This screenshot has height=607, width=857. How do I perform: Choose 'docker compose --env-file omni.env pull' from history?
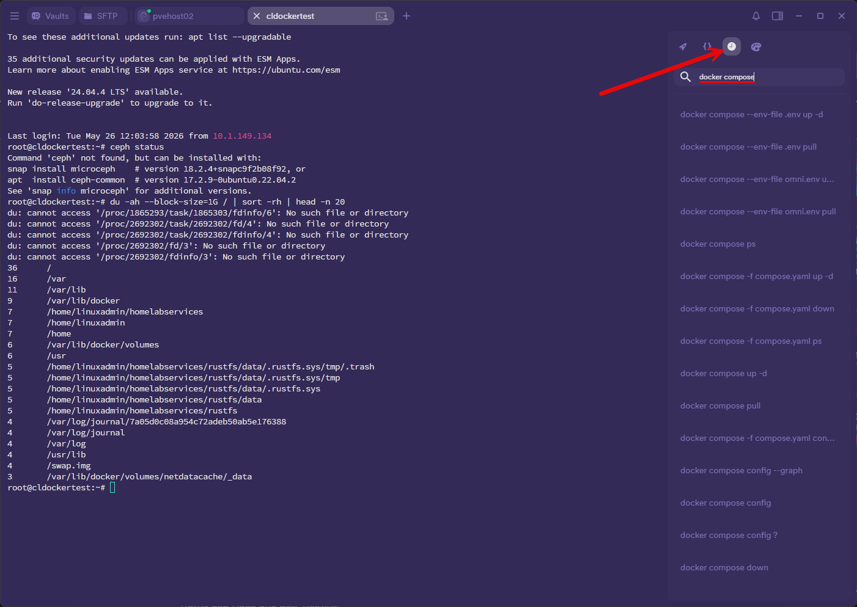pos(759,211)
